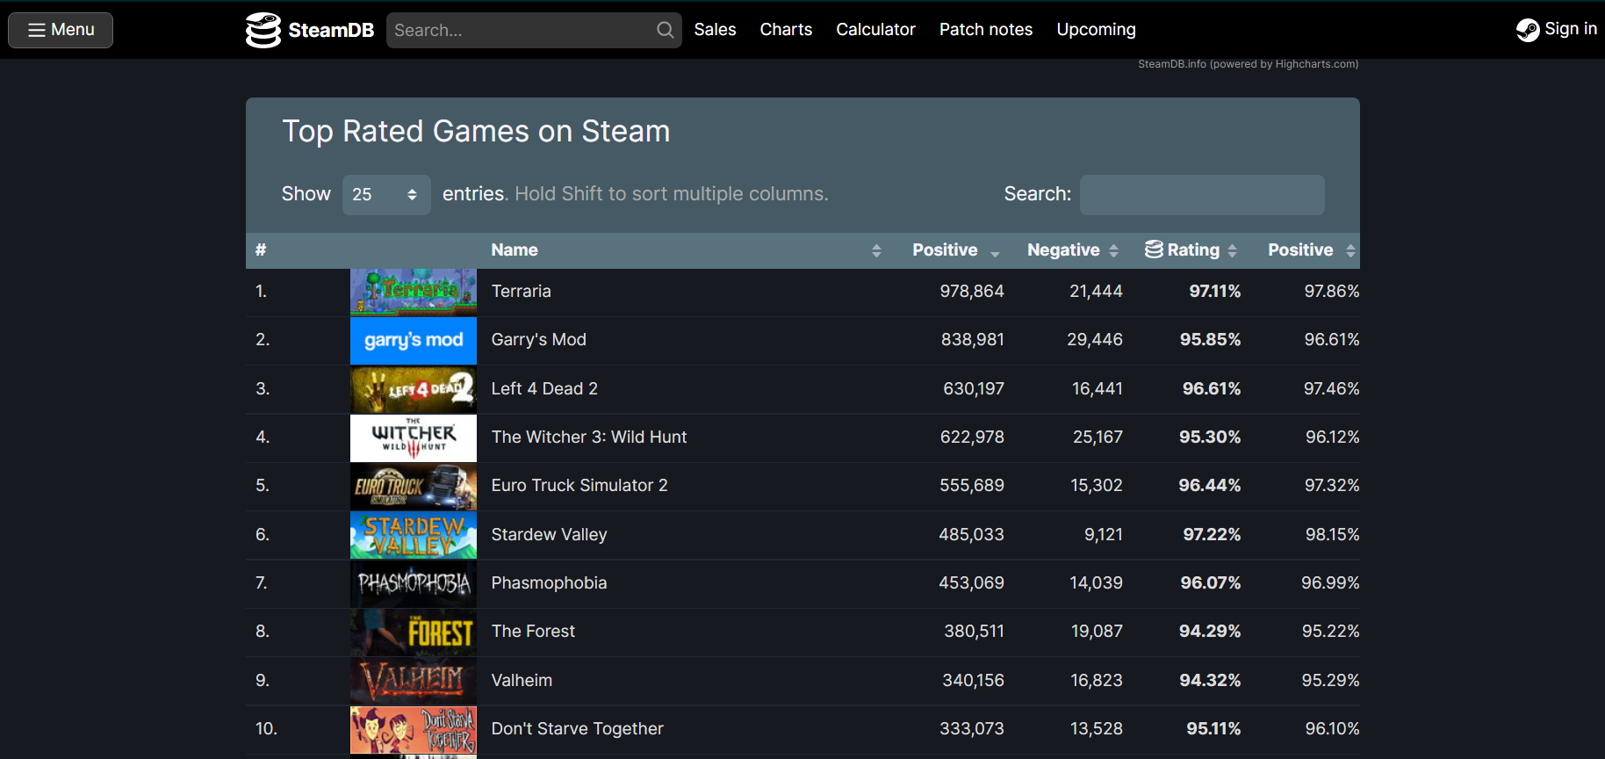
Task: Open the Upcoming page
Action: point(1096,29)
